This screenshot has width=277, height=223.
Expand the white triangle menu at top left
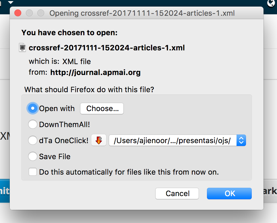coord(10,2)
